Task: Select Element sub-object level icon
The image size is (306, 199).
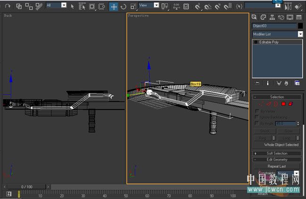Action: pos(290,104)
